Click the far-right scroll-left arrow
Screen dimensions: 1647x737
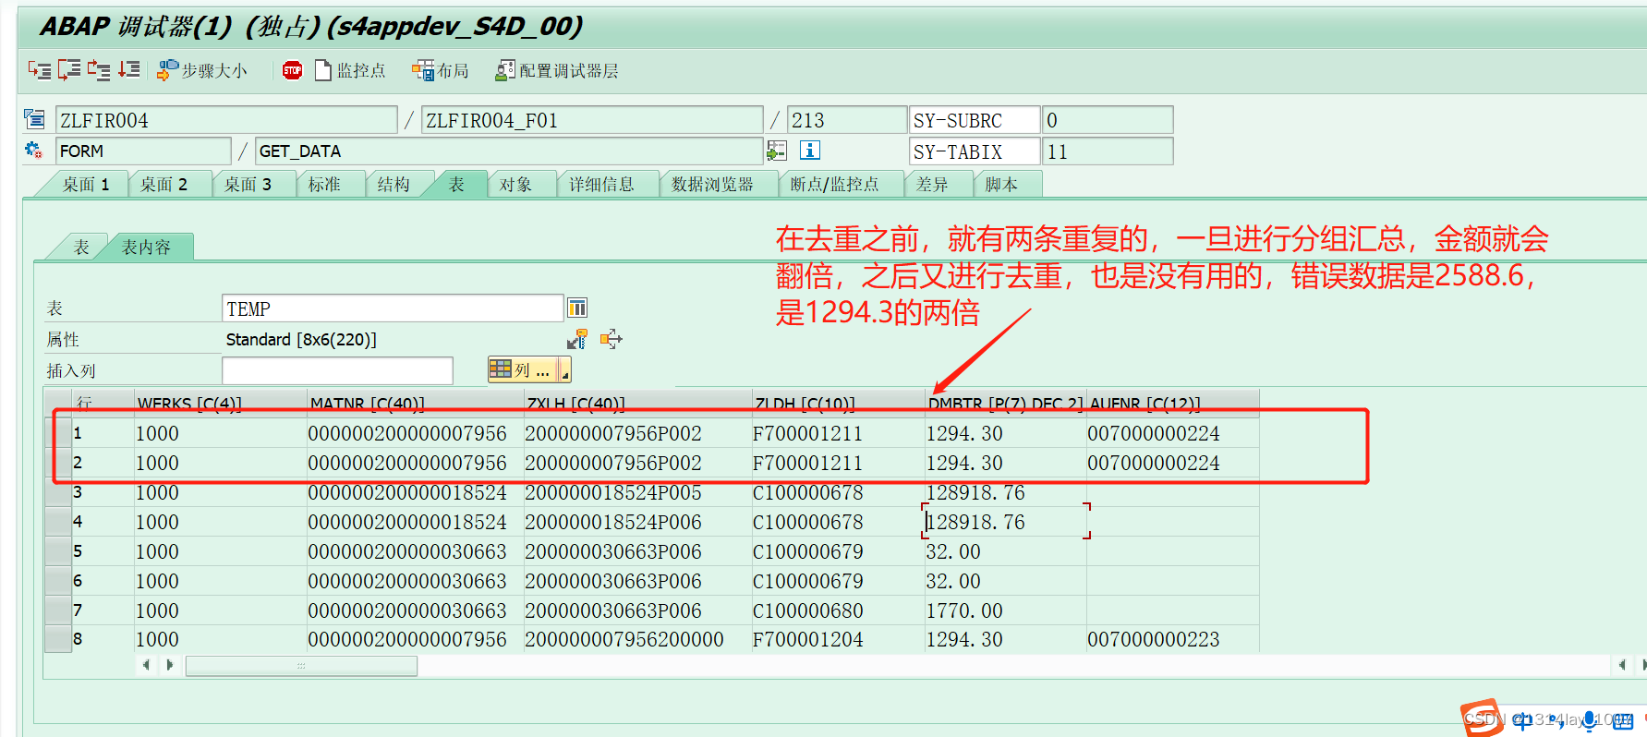1623,665
